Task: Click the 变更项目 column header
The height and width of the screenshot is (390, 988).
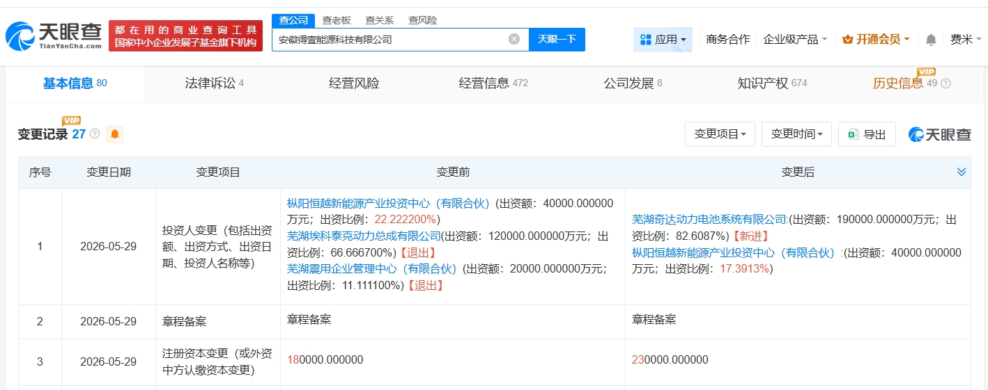Action: pyautogui.click(x=218, y=172)
